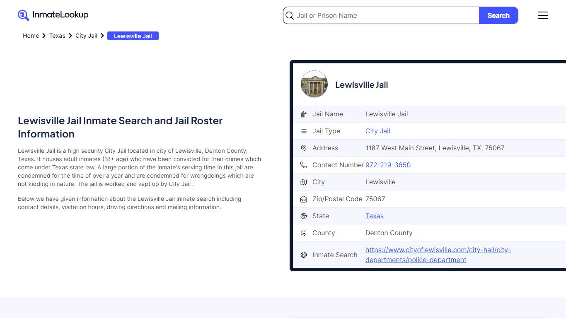Open the hamburger menu
The height and width of the screenshot is (318, 566).
(543, 15)
